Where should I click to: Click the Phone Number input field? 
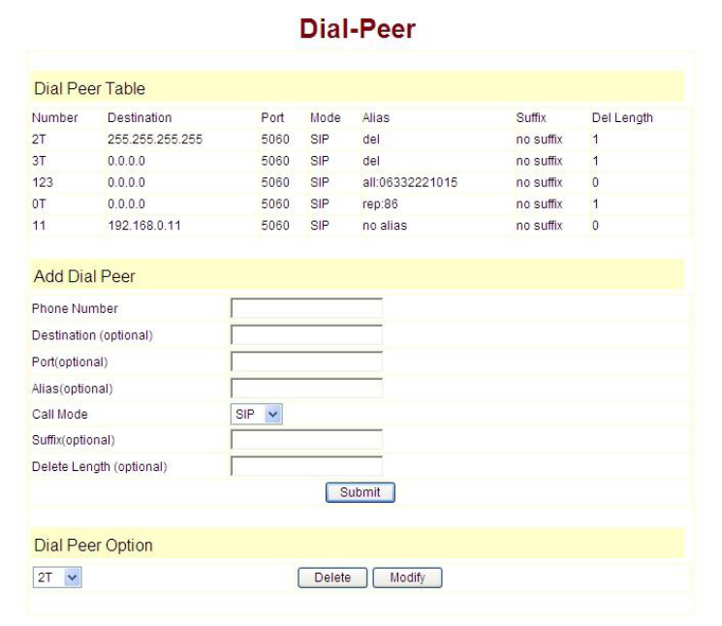point(306,308)
